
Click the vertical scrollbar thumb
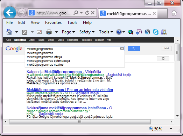177,52
